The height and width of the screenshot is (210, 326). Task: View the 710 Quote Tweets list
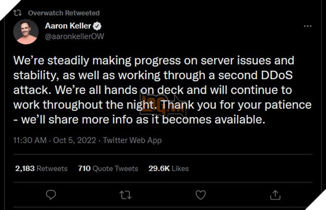(x=108, y=168)
